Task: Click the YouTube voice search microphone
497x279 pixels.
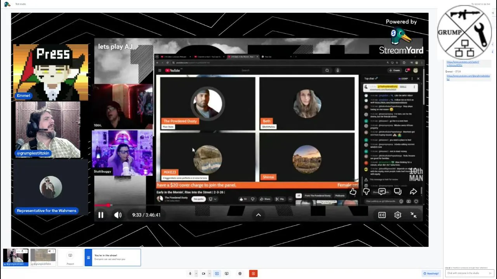Action: point(338,70)
